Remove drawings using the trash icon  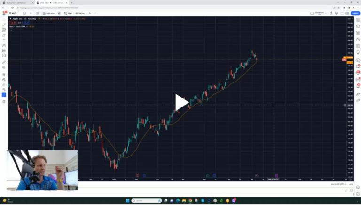point(4,101)
